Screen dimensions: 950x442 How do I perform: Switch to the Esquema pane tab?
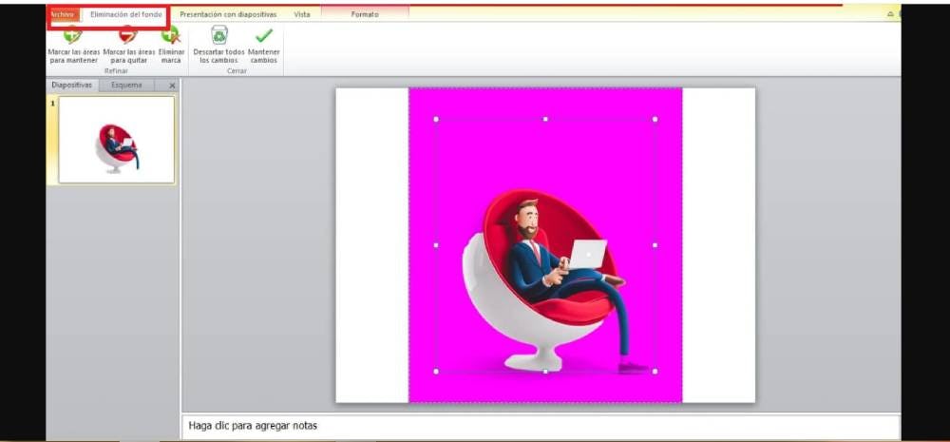point(126,85)
